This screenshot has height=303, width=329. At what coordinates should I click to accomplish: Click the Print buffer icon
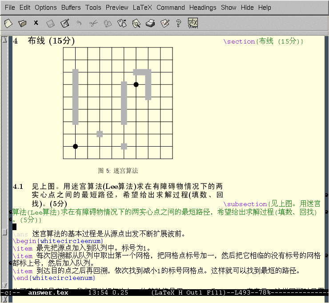click(x=150, y=23)
